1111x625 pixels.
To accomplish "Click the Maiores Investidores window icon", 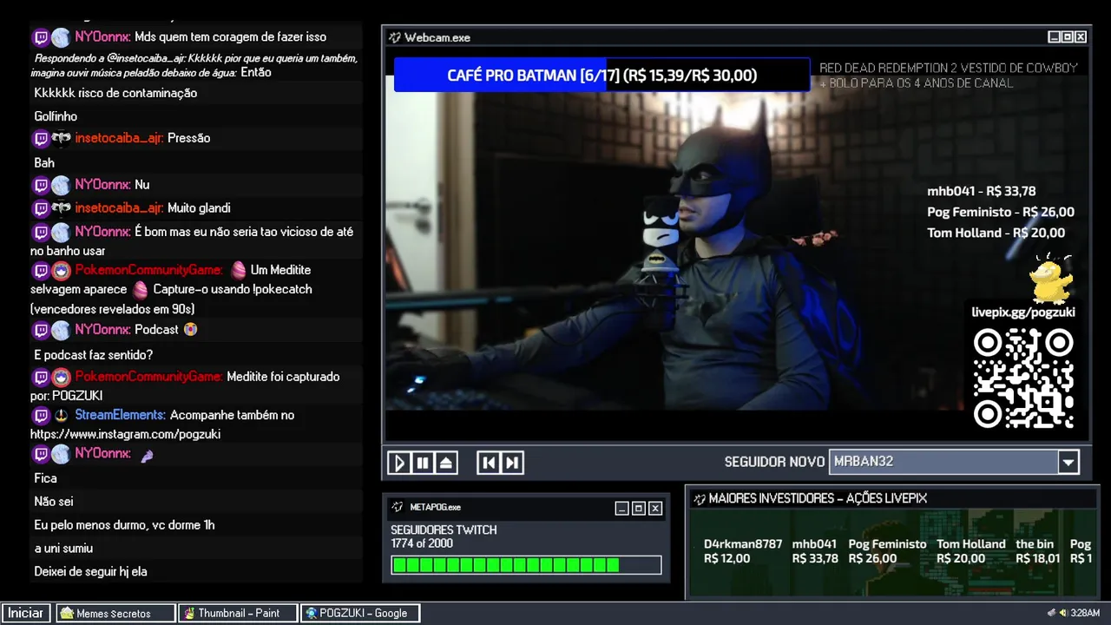I will (700, 498).
